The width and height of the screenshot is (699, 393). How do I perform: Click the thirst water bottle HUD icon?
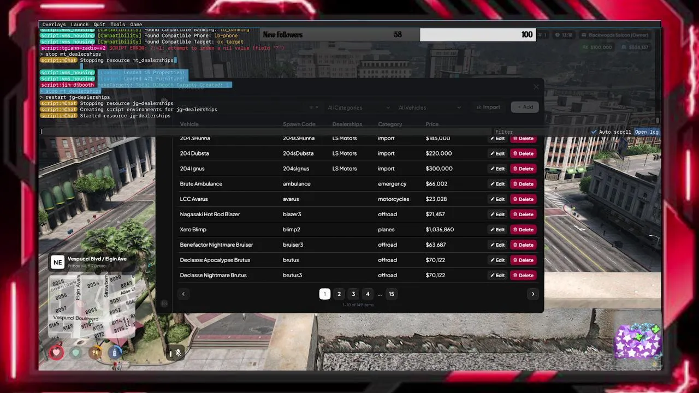click(x=114, y=353)
